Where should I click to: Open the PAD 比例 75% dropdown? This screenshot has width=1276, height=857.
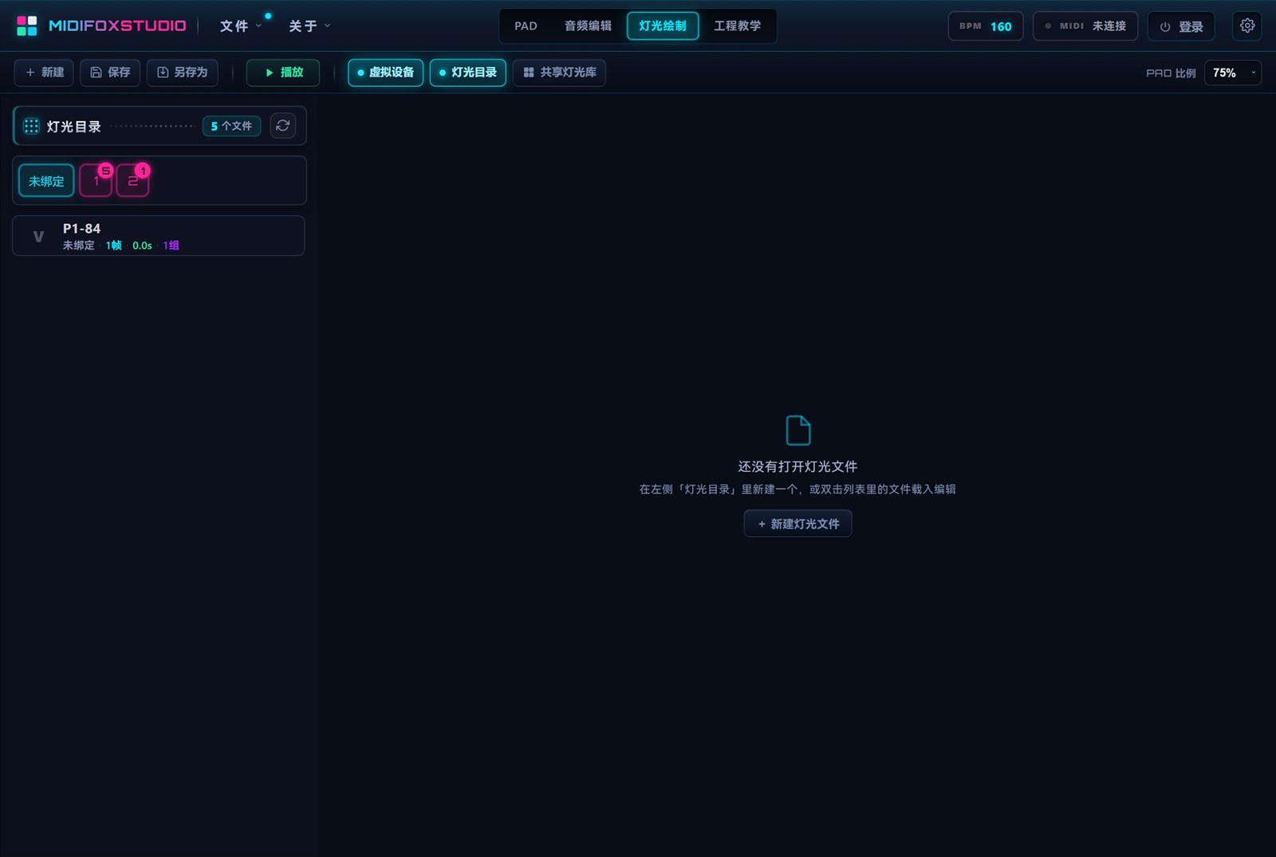[x=1233, y=73]
